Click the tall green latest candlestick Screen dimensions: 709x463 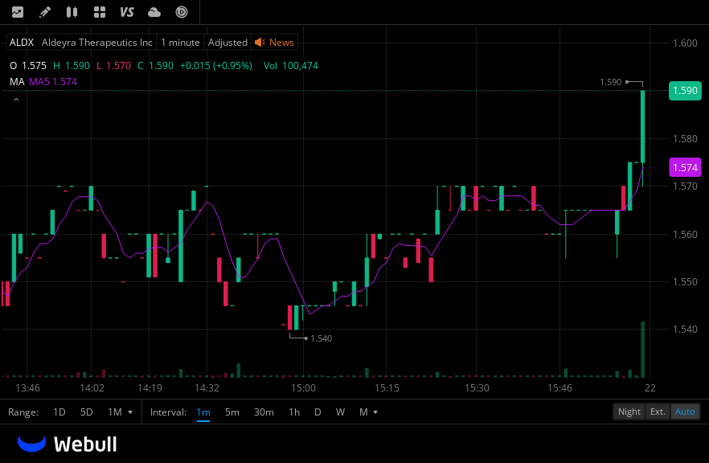click(642, 127)
